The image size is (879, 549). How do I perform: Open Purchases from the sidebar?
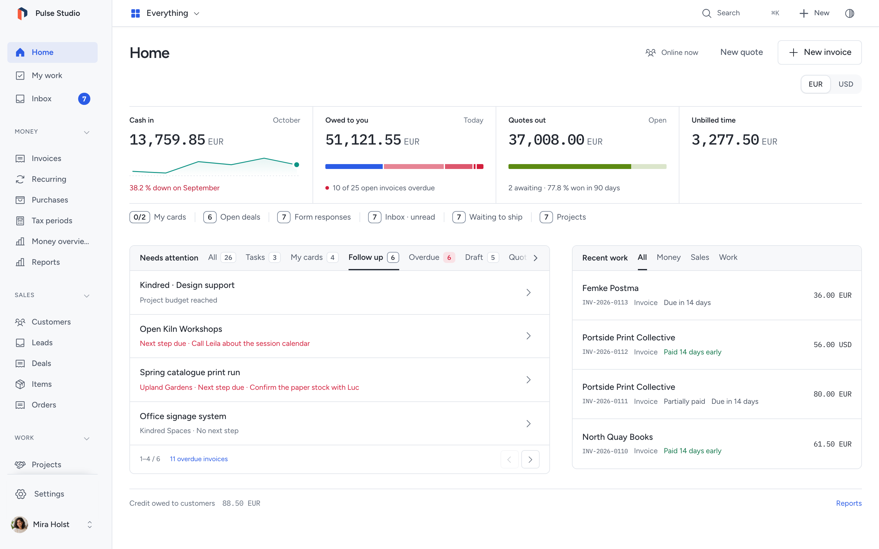point(52,200)
